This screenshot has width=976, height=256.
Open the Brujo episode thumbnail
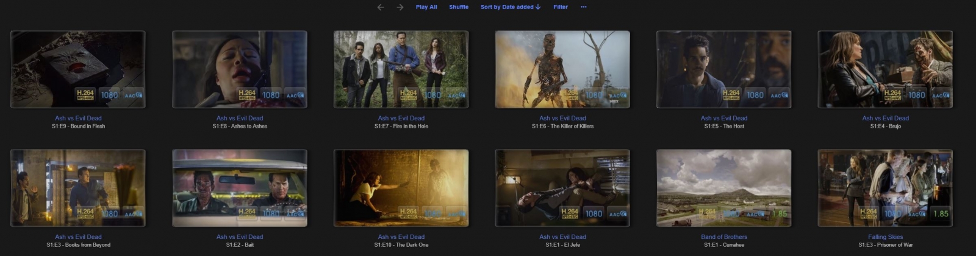click(885, 69)
